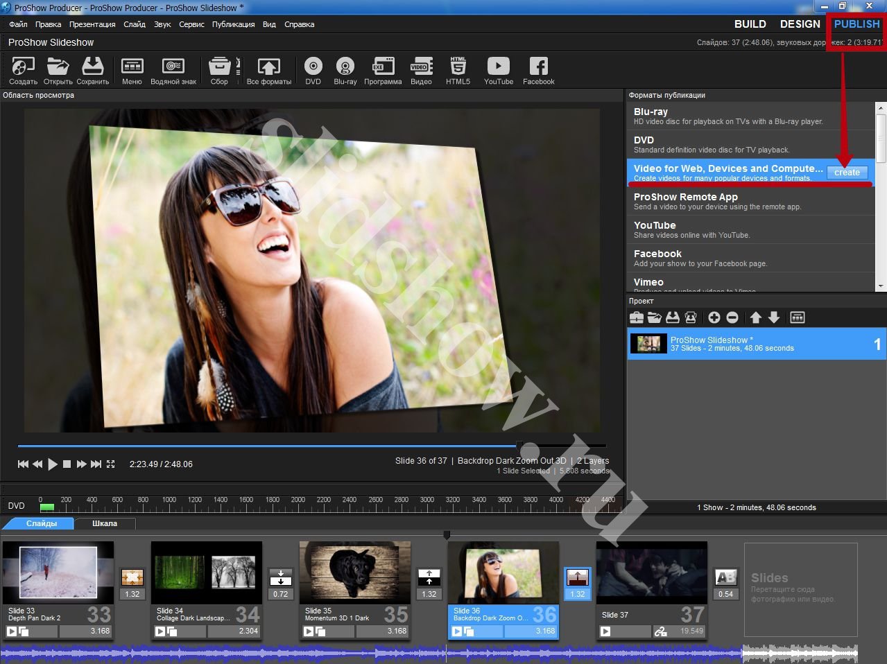Stop the preview playback
Image resolution: width=887 pixels, height=664 pixels.
click(x=67, y=464)
